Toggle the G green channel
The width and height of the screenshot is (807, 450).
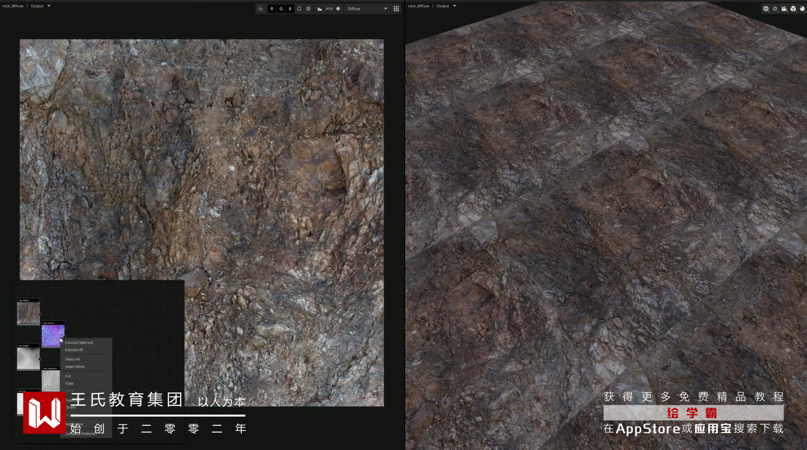[x=281, y=9]
